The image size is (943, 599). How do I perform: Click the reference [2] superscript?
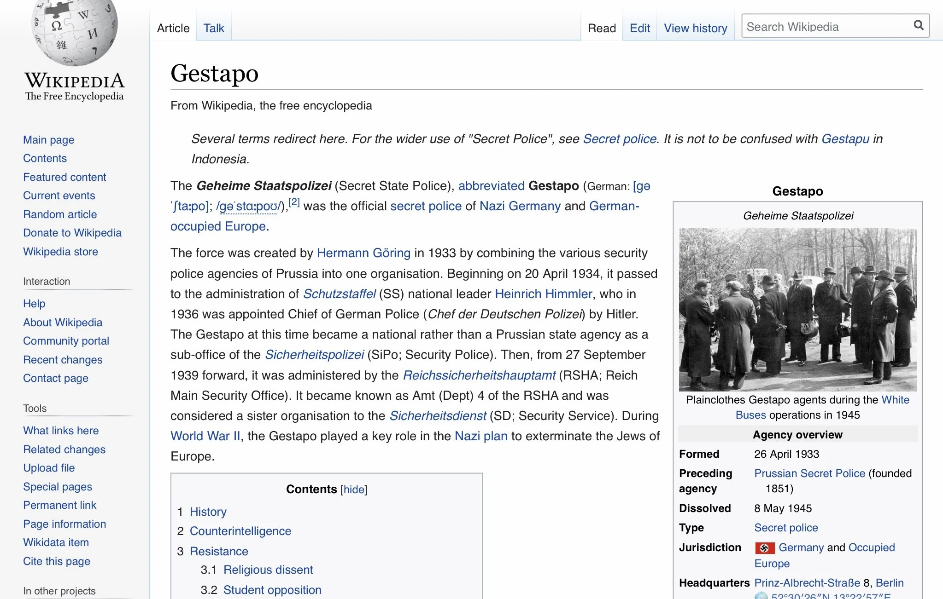point(294,202)
